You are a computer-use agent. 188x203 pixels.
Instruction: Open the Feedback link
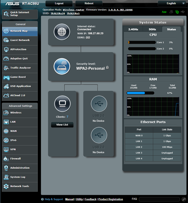(90, 199)
